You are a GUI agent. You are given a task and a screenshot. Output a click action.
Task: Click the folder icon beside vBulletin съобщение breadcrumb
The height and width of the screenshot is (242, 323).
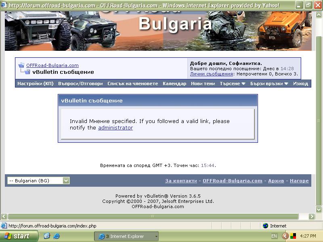27,72
